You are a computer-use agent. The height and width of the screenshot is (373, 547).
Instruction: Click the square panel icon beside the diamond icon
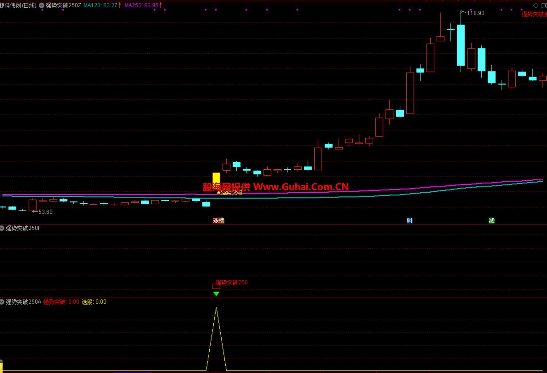click(x=544, y=6)
